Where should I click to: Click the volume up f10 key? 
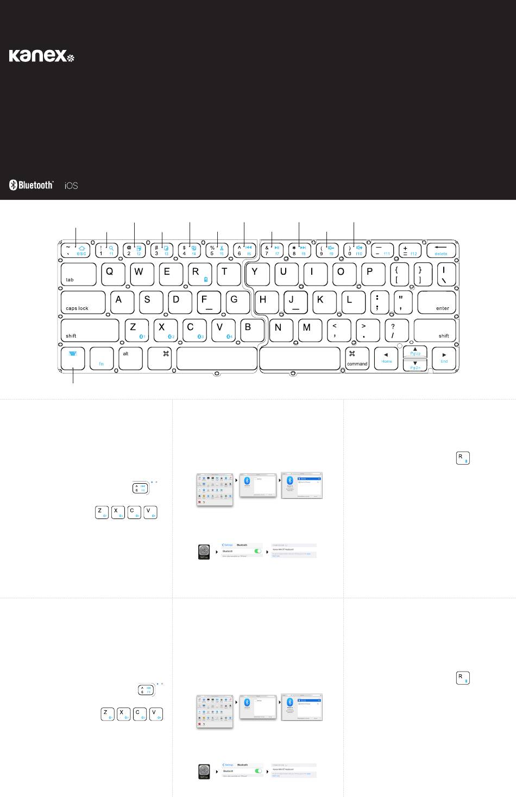(355, 250)
